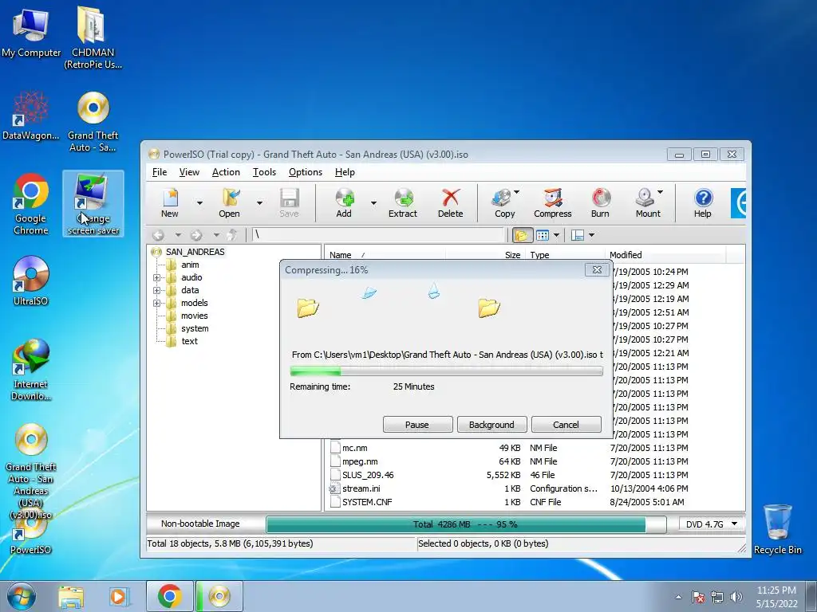
Task: Click the file list view mode icon
Action: (543, 235)
